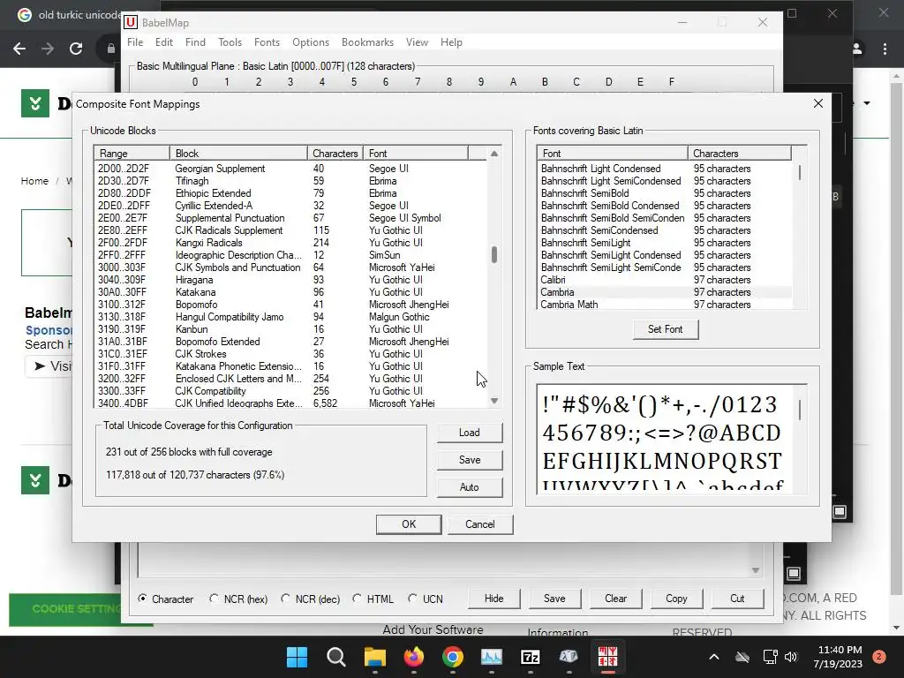Show hidden system tray icons

(x=713, y=657)
